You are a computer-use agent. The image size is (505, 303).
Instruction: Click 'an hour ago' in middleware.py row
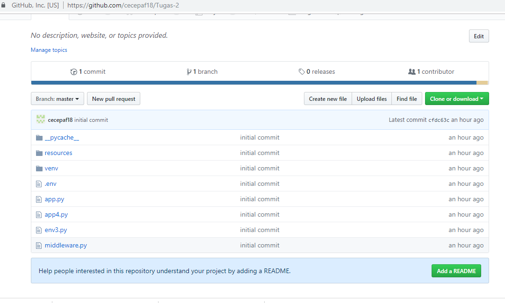(466, 246)
